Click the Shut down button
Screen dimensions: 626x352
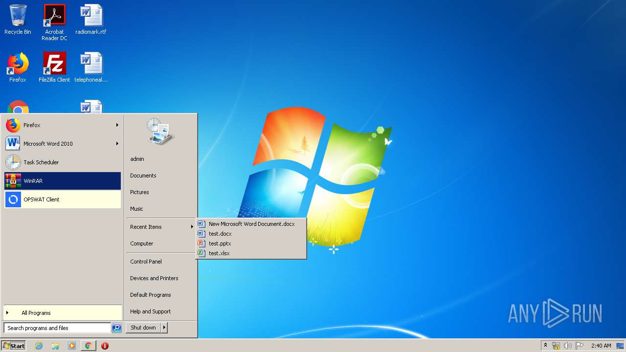143,328
